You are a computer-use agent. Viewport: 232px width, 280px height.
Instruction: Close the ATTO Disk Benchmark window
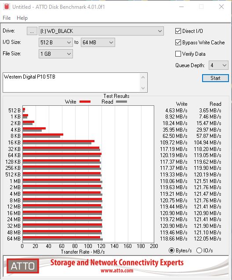pos(221,7)
